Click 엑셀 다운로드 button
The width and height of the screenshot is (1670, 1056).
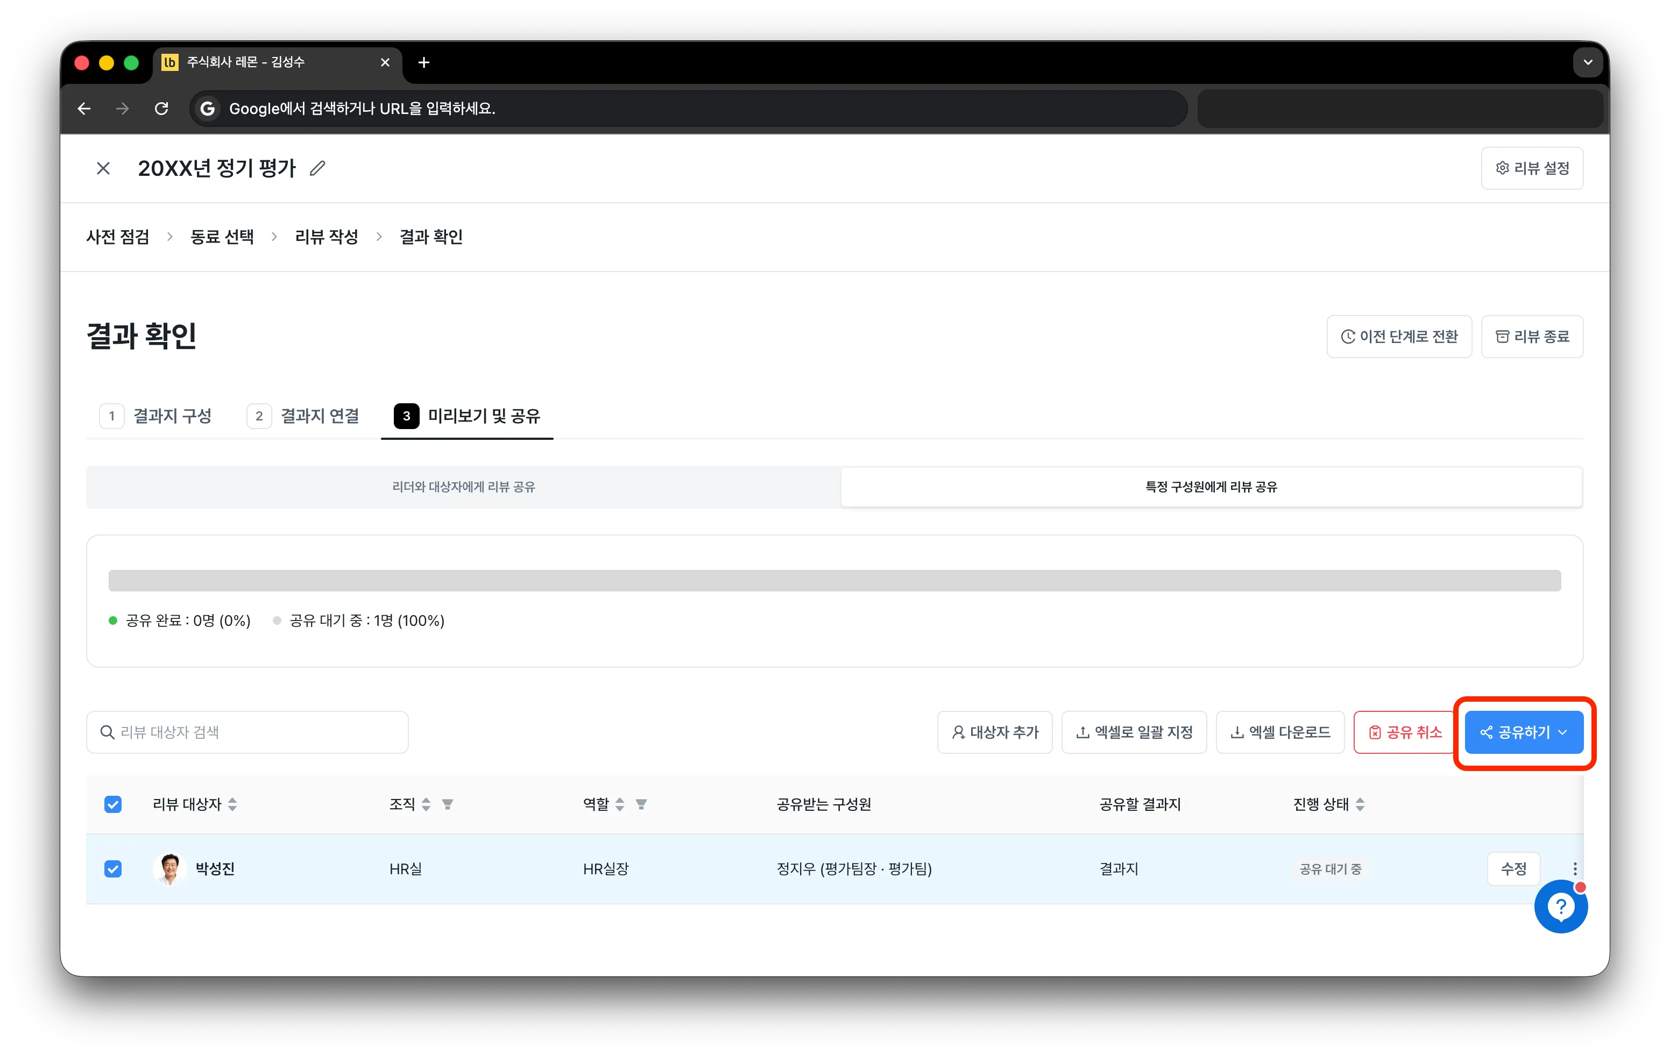1280,732
